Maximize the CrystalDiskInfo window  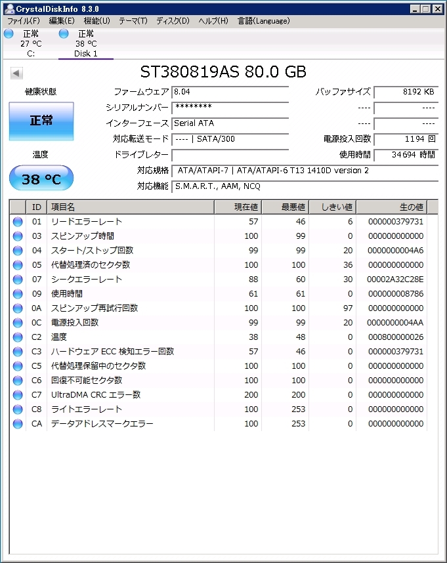click(426, 9)
